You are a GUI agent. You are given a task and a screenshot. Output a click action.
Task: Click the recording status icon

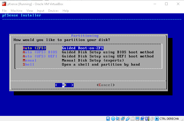point(142,118)
